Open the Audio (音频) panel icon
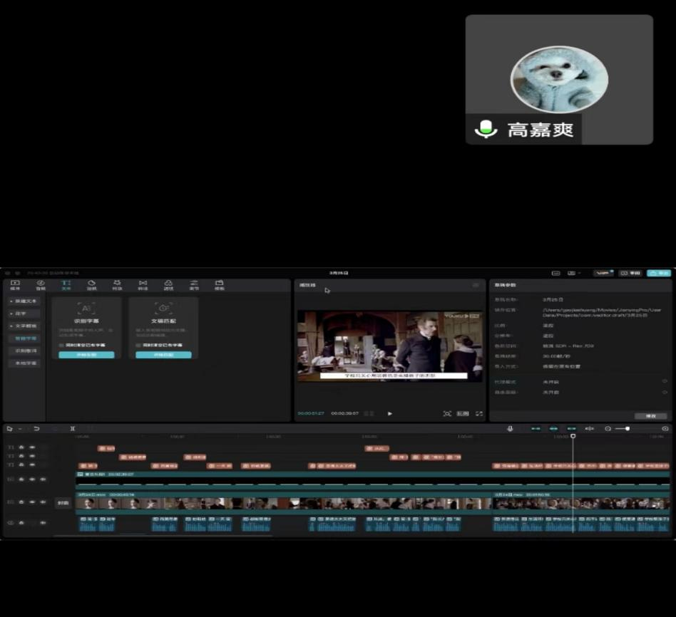This screenshot has width=676, height=617. click(x=41, y=285)
